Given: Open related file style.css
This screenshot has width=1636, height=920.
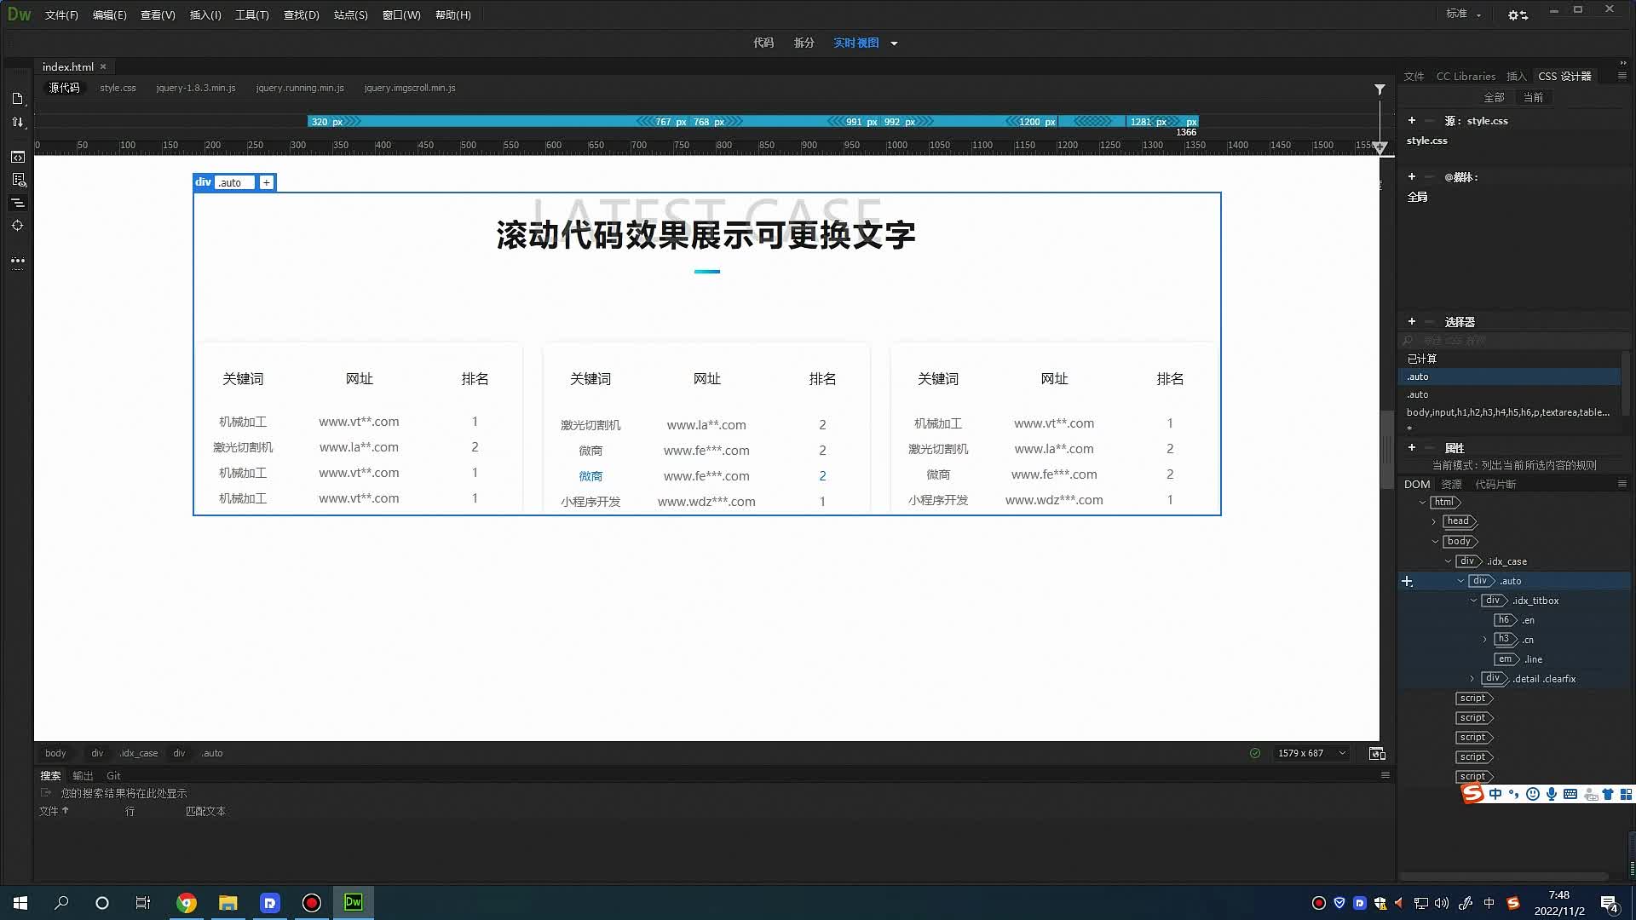Looking at the screenshot, I should (x=118, y=88).
